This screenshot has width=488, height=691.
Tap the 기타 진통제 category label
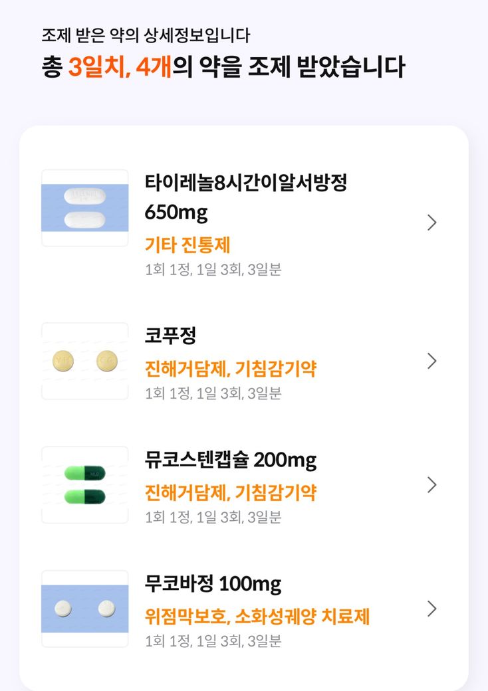(x=187, y=245)
